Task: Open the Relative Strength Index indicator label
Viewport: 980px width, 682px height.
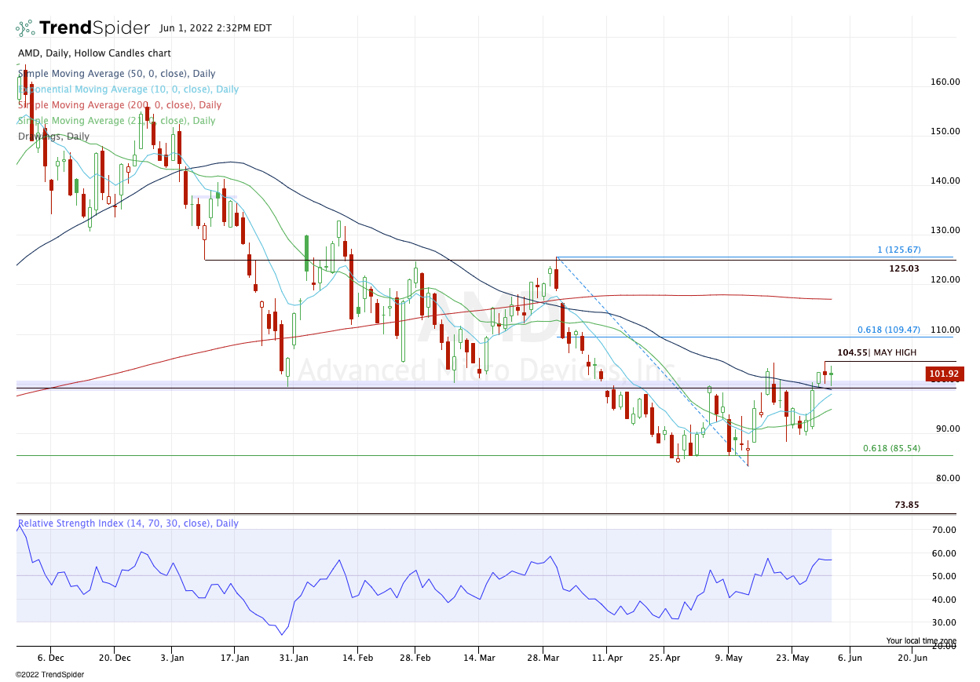Action: coord(128,523)
